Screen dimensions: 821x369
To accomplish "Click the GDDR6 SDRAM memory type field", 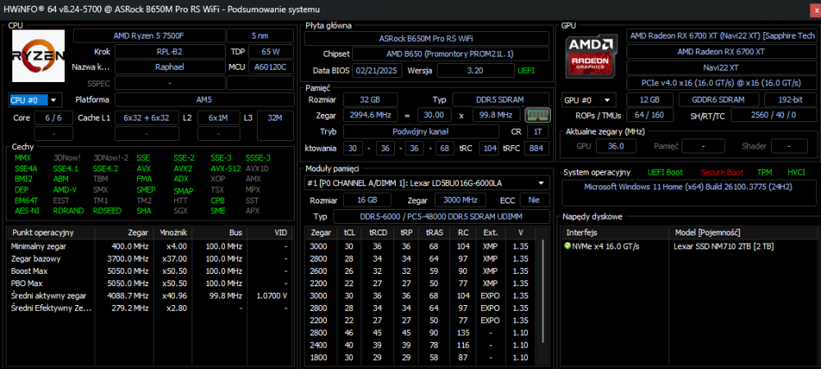I will pos(719,100).
